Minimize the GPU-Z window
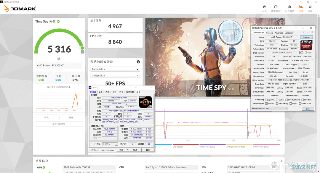320x173 pixels. click(296, 28)
